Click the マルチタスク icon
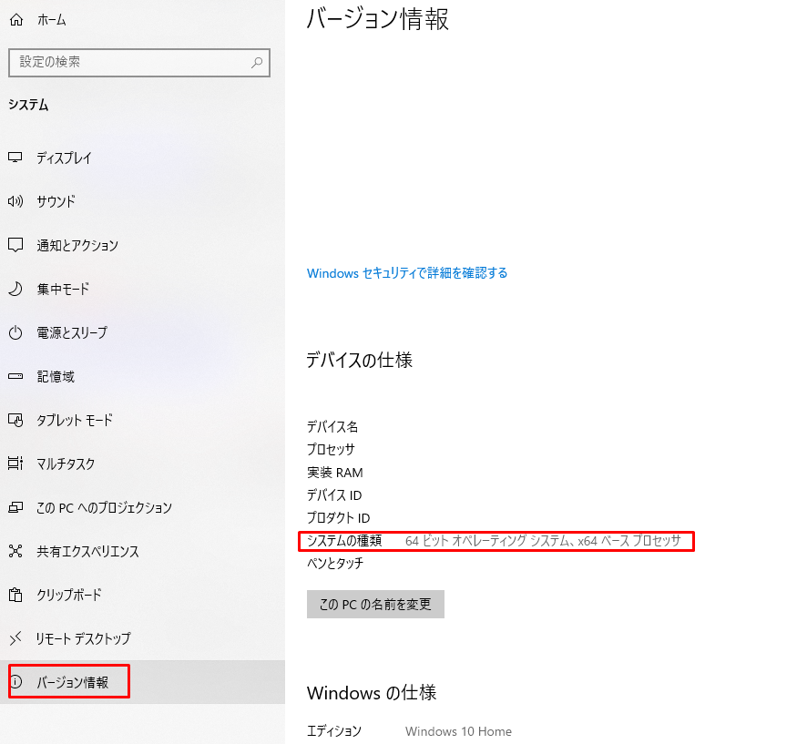This screenshot has height=744, width=797. pos(15,464)
